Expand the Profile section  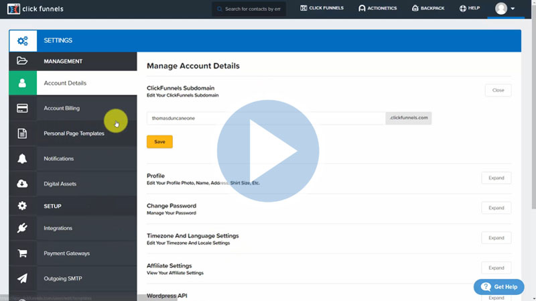click(496, 178)
